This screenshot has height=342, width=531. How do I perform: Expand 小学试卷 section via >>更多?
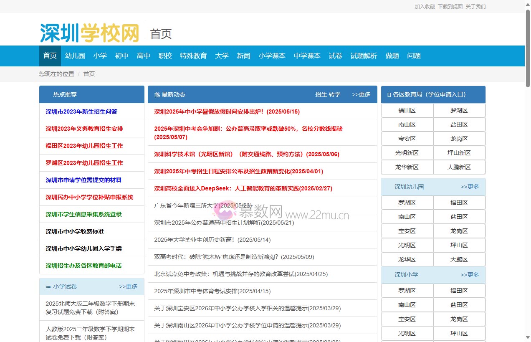coord(128,286)
